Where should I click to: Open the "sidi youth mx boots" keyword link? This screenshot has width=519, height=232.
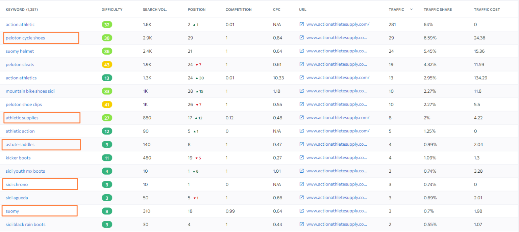click(25, 171)
